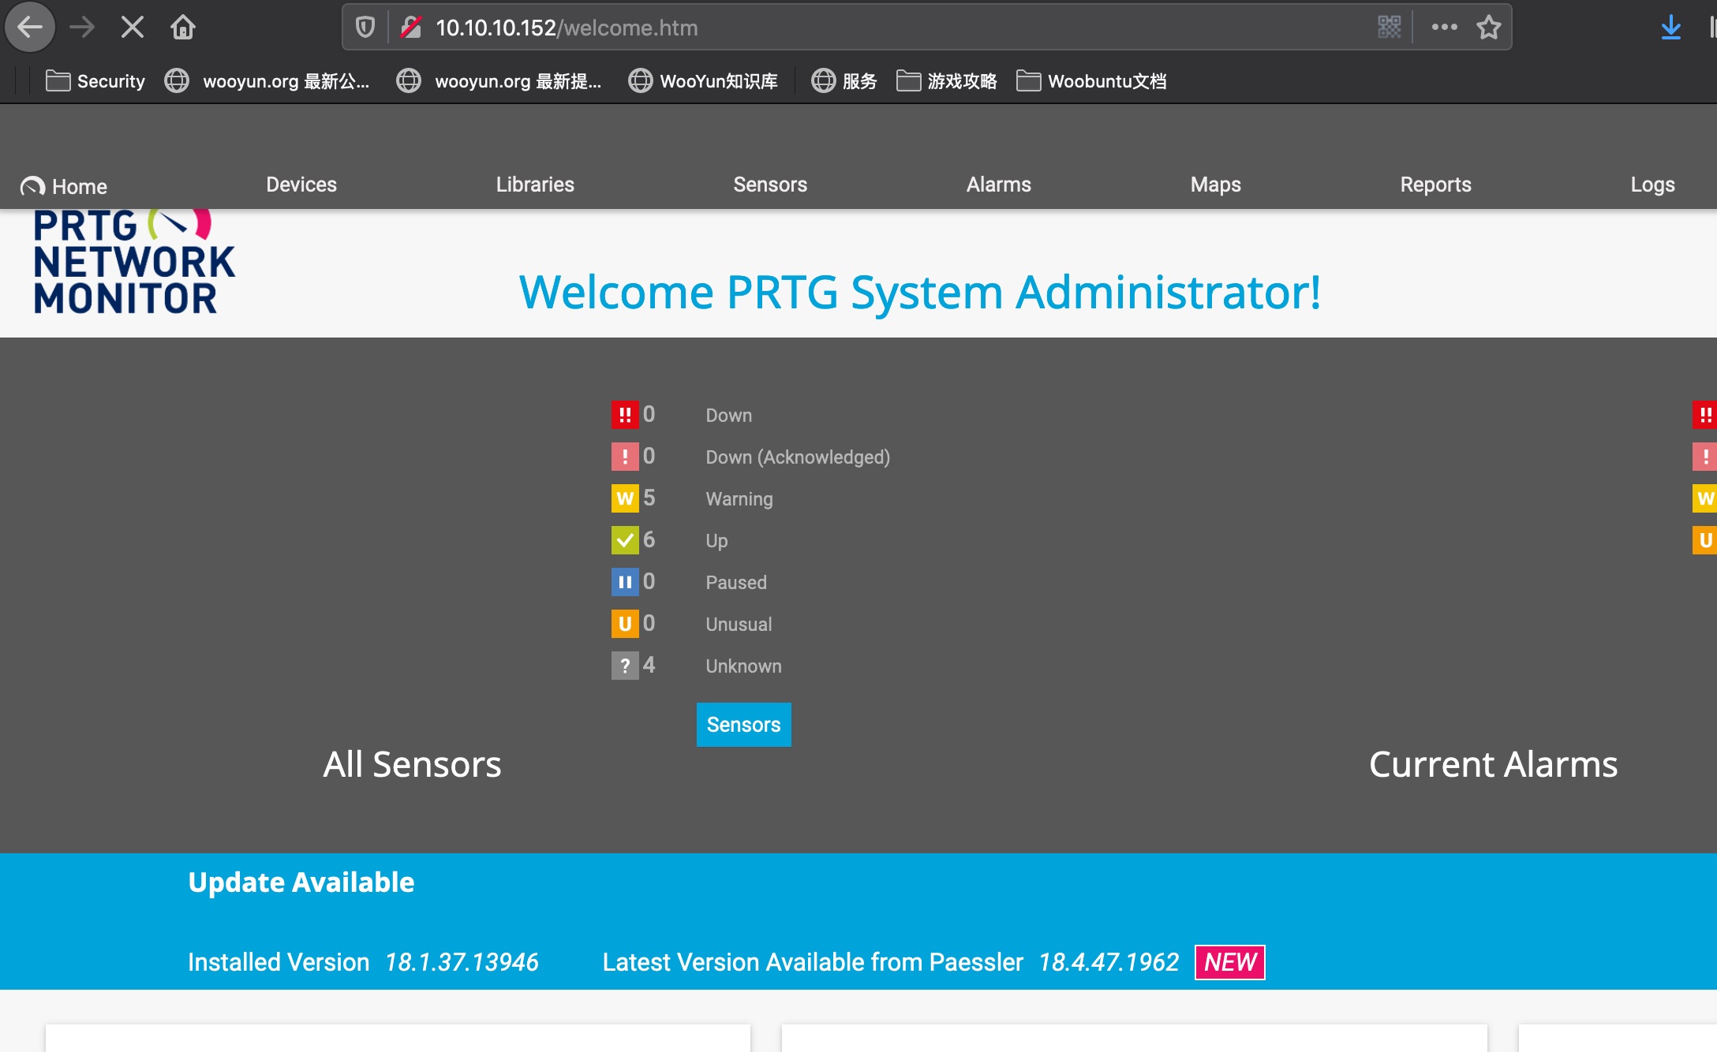The width and height of the screenshot is (1717, 1052).
Task: Open the Woobuntu文档 bookmarks folder
Action: click(1091, 81)
